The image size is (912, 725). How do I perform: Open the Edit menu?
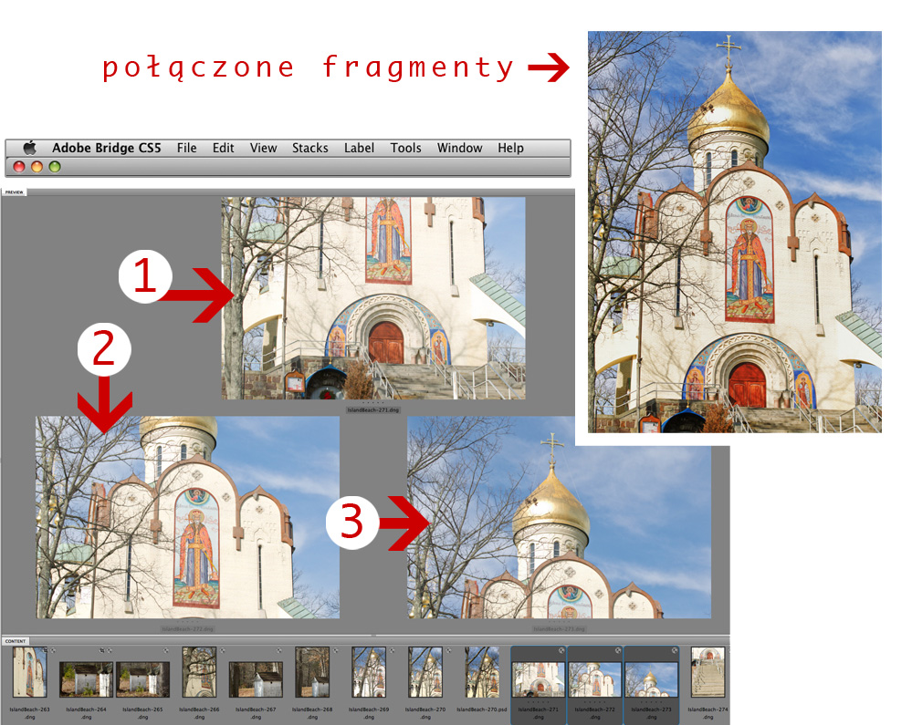[223, 148]
